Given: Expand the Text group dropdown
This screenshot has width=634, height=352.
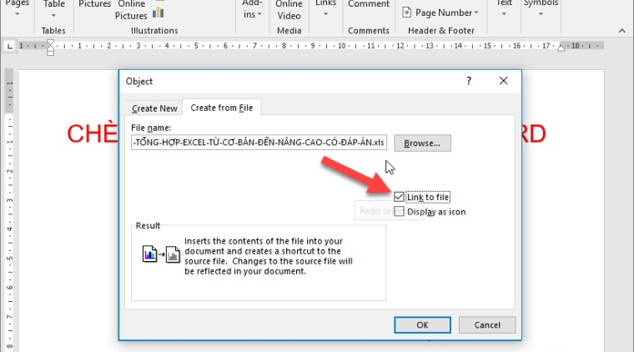Looking at the screenshot, I should click(x=504, y=8).
